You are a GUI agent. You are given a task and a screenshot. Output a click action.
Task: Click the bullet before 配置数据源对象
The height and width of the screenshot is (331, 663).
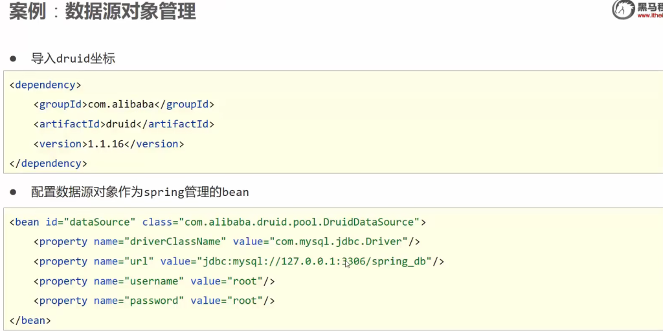pos(13,192)
